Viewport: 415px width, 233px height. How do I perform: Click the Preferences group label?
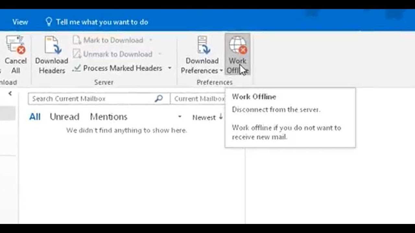coord(215,83)
